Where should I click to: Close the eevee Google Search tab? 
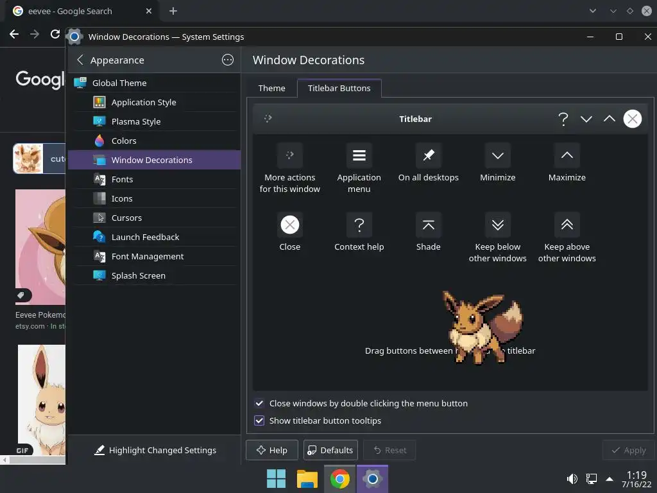[149, 11]
